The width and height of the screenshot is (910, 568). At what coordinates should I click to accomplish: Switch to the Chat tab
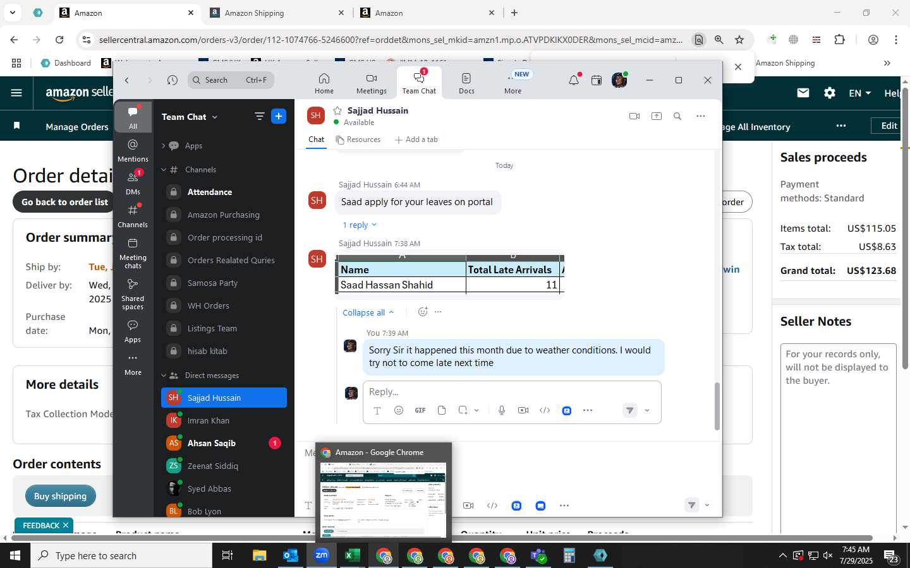pos(316,139)
